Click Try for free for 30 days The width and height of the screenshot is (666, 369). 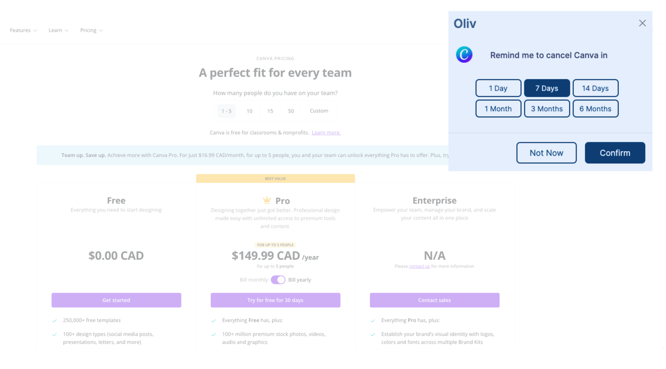coord(275,300)
